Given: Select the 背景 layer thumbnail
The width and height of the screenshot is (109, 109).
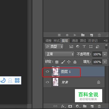Looking at the screenshot, I should point(56,82).
